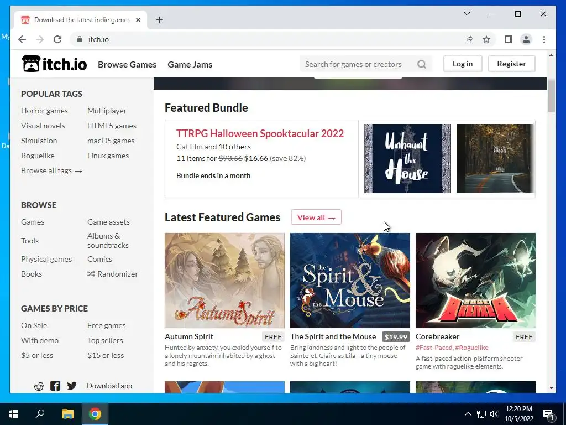Browse Albums & soundtracks
This screenshot has height=425, width=566.
(x=108, y=240)
